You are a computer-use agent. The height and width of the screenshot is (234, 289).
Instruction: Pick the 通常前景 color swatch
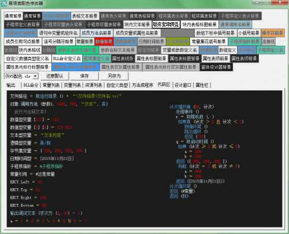(x=13, y=16)
